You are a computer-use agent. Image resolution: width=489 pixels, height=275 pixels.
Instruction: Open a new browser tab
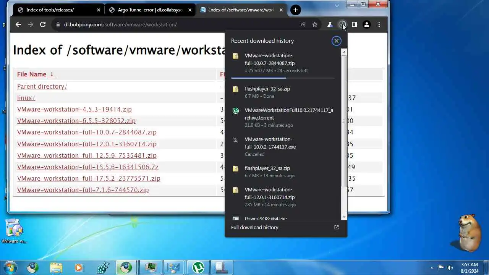[x=296, y=10]
